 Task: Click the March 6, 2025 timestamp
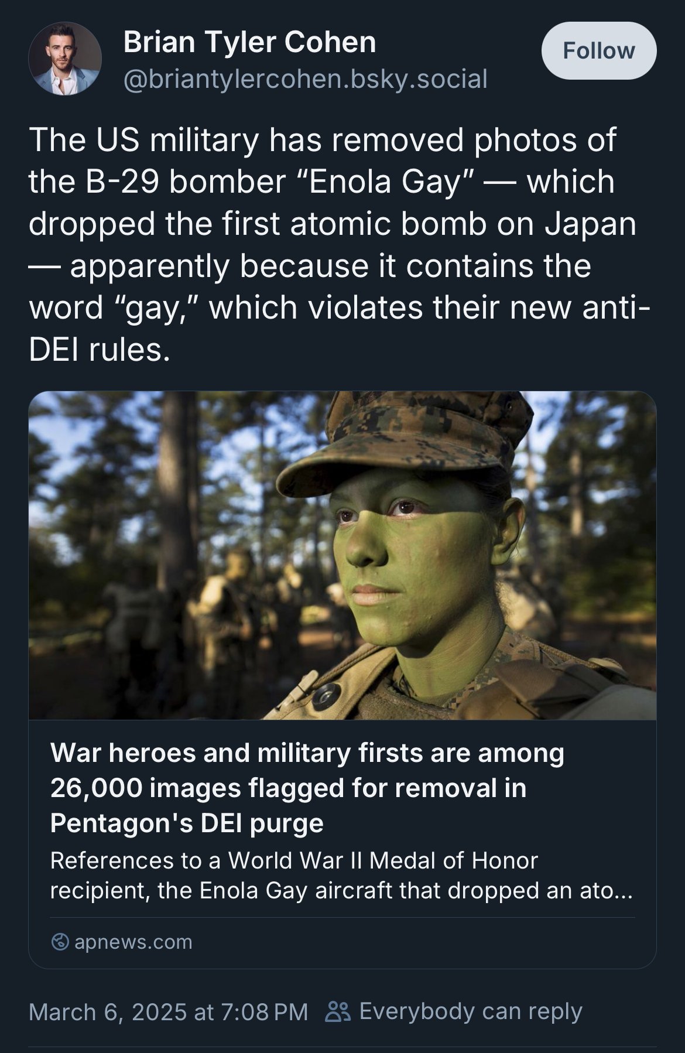(x=168, y=1011)
